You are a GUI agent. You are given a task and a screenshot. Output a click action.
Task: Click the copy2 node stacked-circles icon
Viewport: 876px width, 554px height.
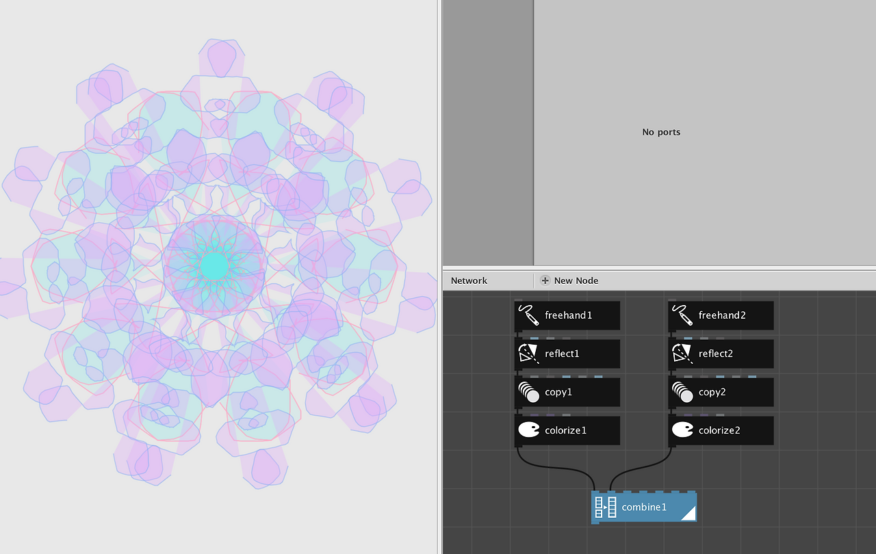pyautogui.click(x=682, y=392)
